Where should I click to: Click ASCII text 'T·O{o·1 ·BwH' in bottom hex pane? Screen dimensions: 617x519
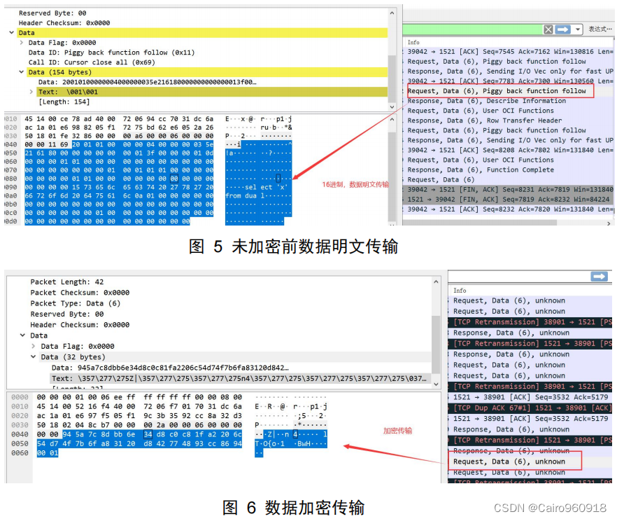pos(291,444)
